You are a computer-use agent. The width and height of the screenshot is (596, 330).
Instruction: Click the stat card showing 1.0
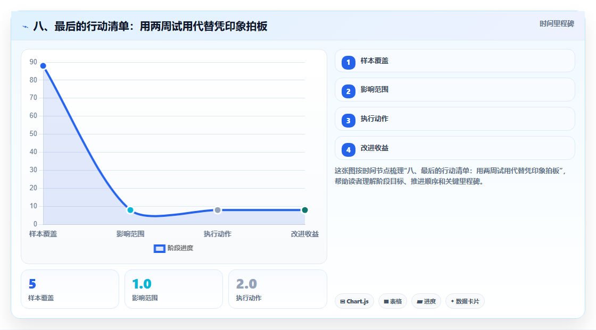173,289
